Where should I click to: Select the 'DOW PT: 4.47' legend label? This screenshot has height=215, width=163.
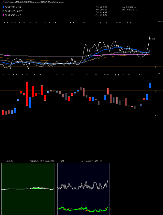pos(13,15)
